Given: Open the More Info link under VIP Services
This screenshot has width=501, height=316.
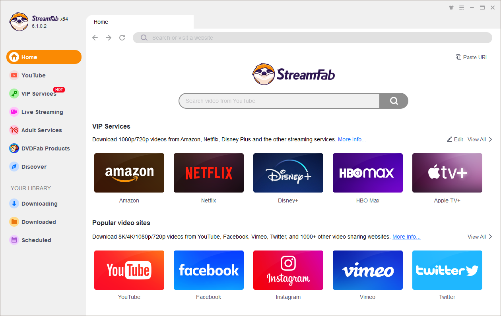Looking at the screenshot, I should click(352, 139).
